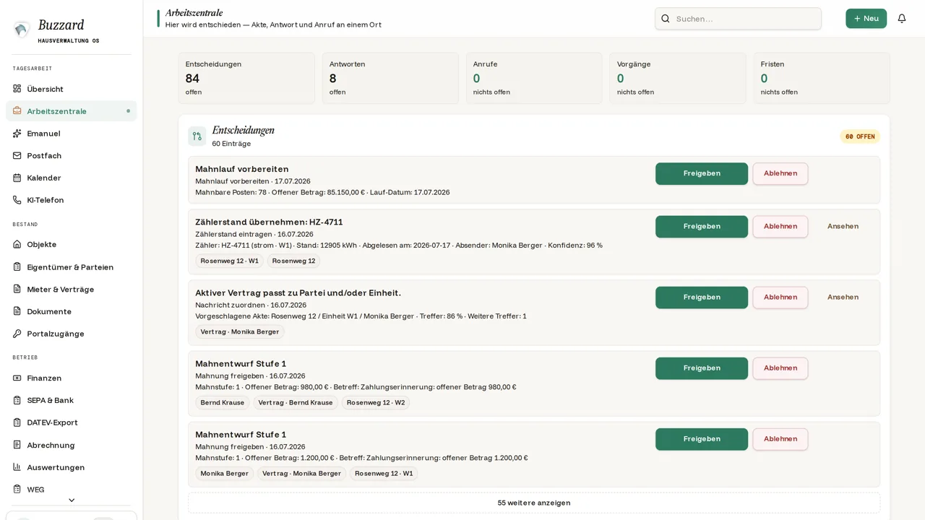This screenshot has width=925, height=520.
Task: Ansehen Zählerstand übernehmen HZ-4711
Action: click(843, 227)
